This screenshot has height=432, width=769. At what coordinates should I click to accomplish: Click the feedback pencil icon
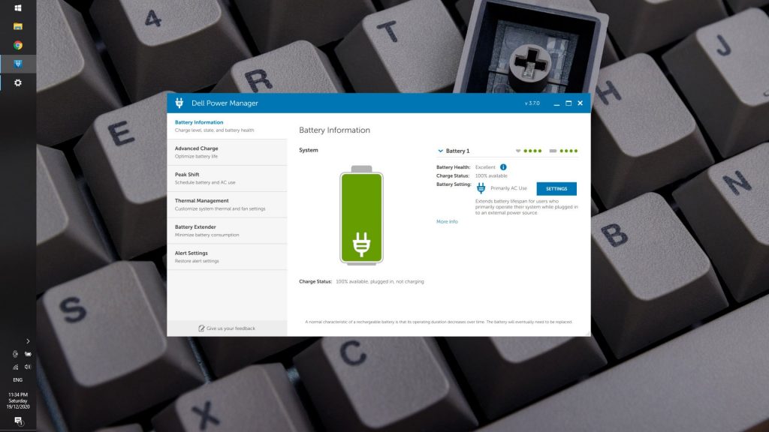201,328
